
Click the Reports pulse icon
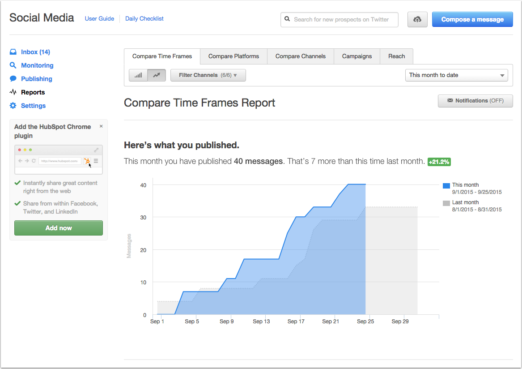tap(13, 92)
